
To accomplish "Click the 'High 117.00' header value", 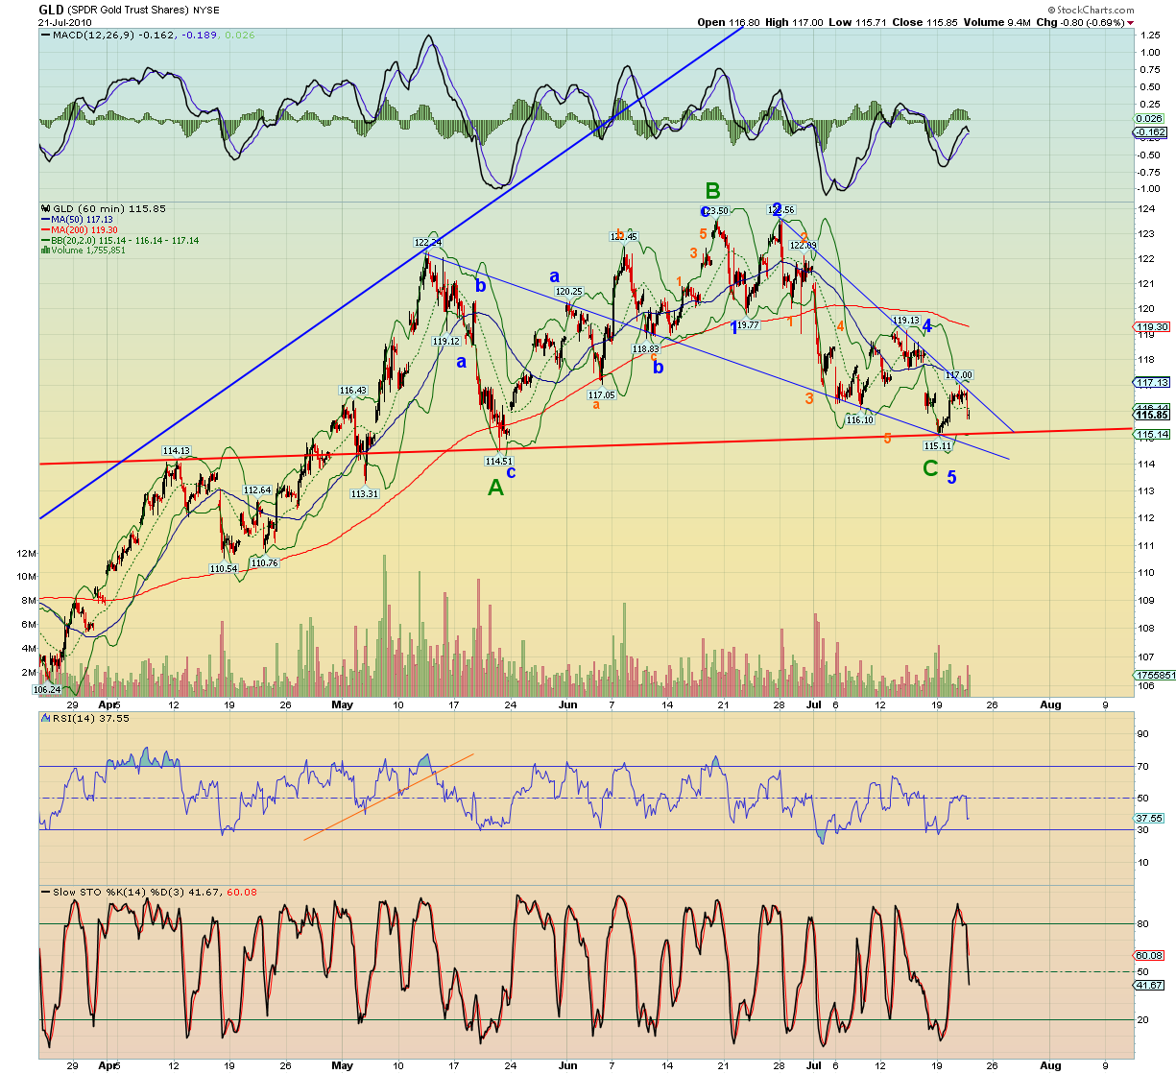I will [794, 22].
